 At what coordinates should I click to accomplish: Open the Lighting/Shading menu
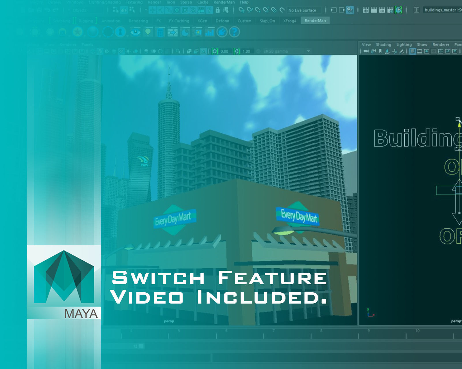pyautogui.click(x=105, y=2)
